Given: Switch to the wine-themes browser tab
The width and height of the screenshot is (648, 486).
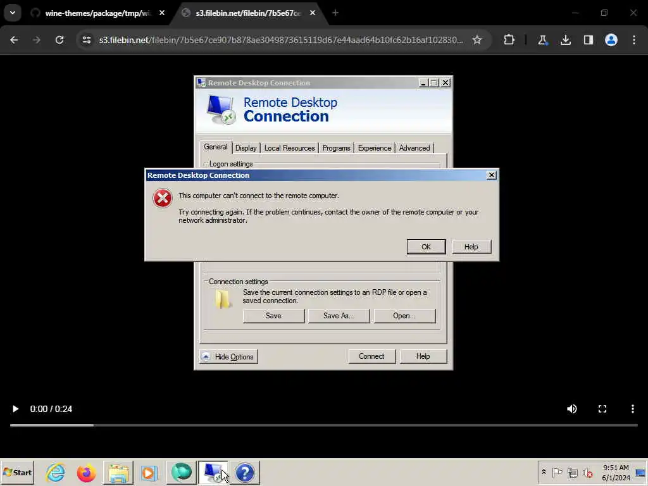Looking at the screenshot, I should pos(98,13).
